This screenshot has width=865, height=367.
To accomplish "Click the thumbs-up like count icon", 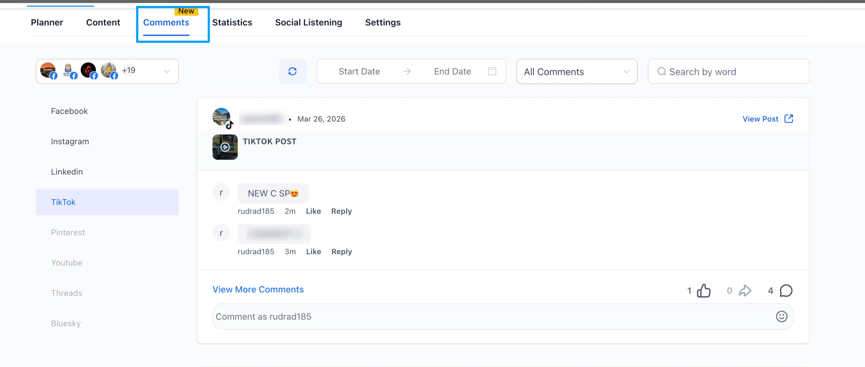I will (x=703, y=291).
